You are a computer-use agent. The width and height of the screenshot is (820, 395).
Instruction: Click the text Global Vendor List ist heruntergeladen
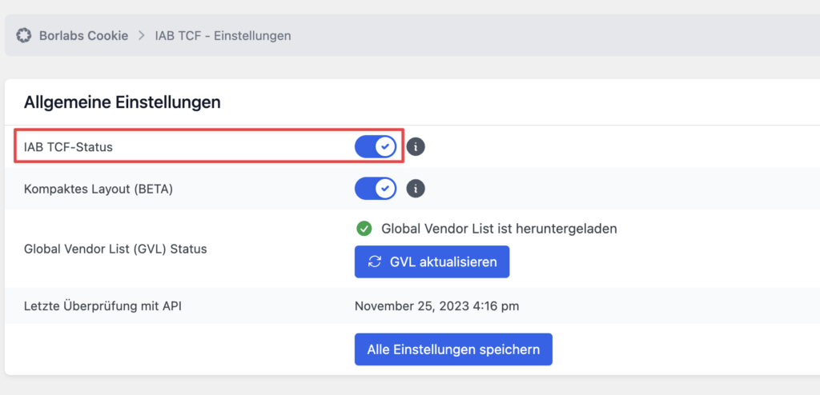click(x=500, y=229)
